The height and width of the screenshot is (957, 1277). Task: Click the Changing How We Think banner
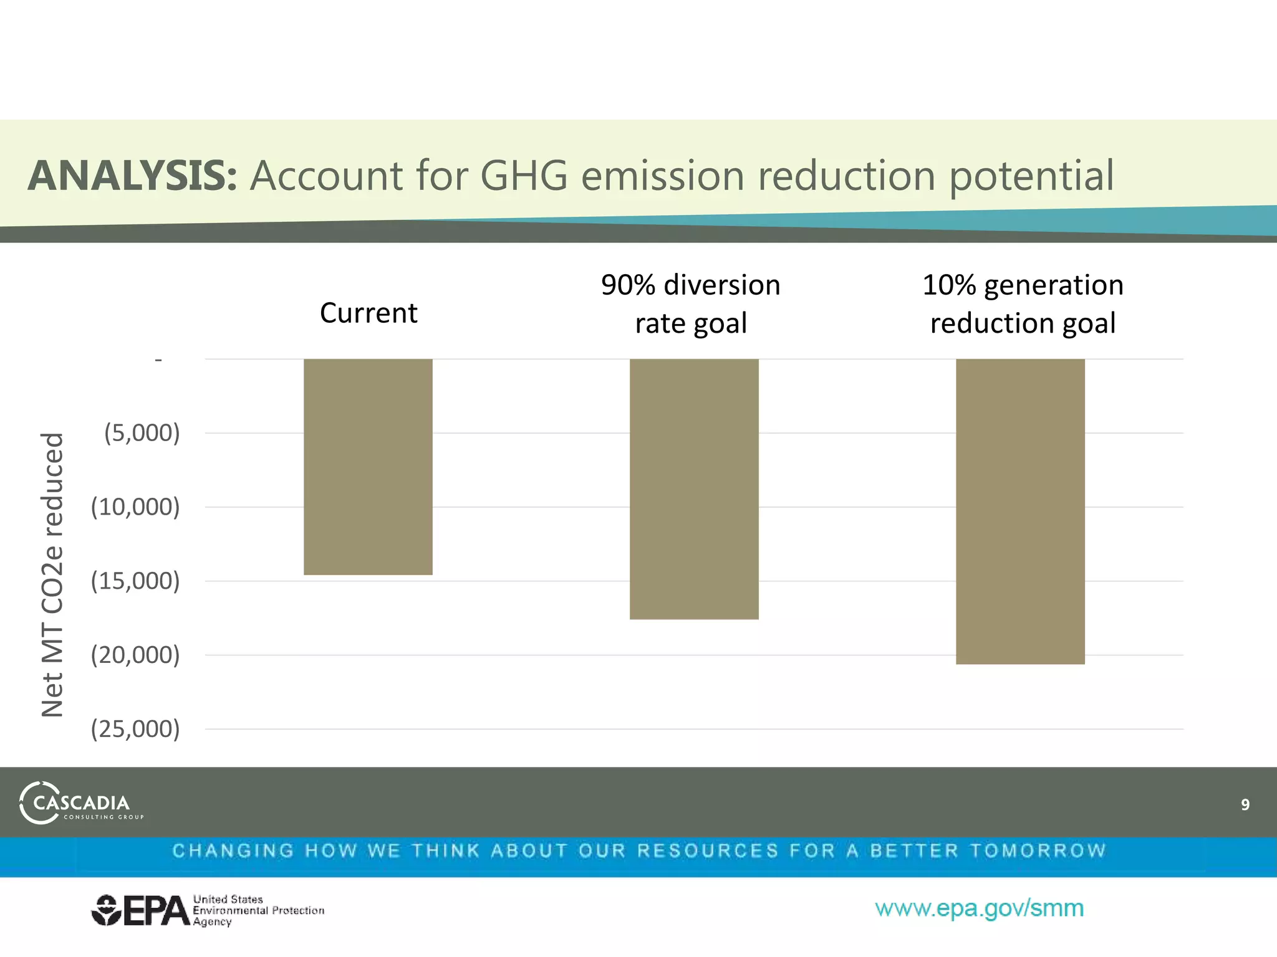(x=638, y=851)
